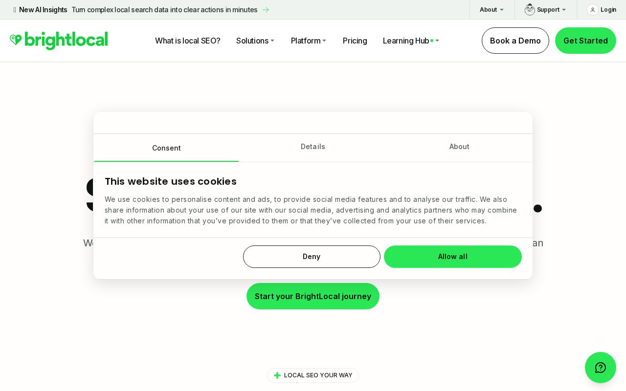Open the Solutions dropdown menu
The width and height of the screenshot is (626, 391).
click(x=255, y=41)
